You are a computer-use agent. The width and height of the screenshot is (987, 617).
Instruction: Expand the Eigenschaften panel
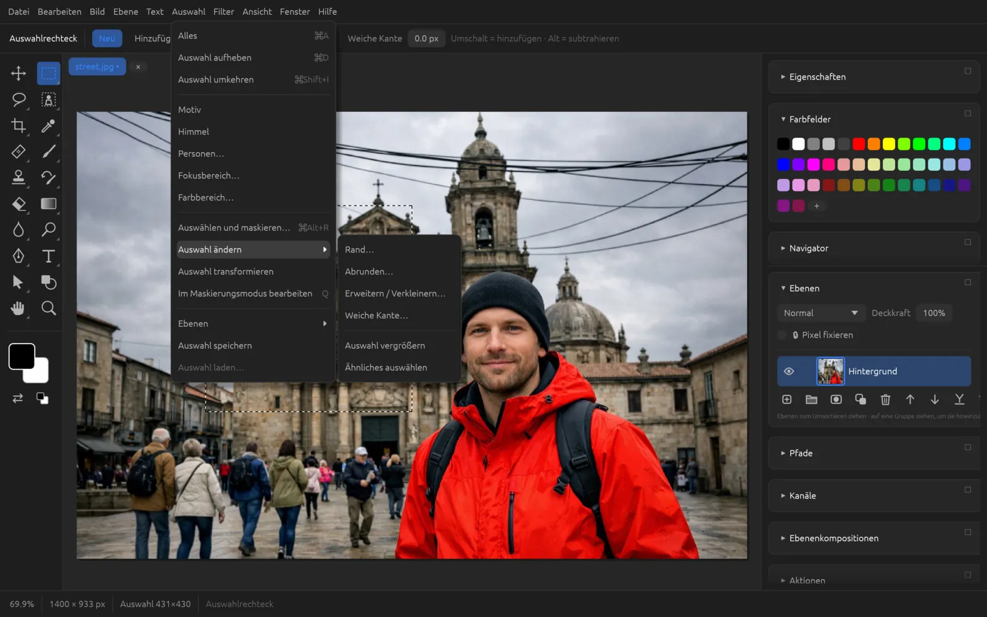coord(783,77)
